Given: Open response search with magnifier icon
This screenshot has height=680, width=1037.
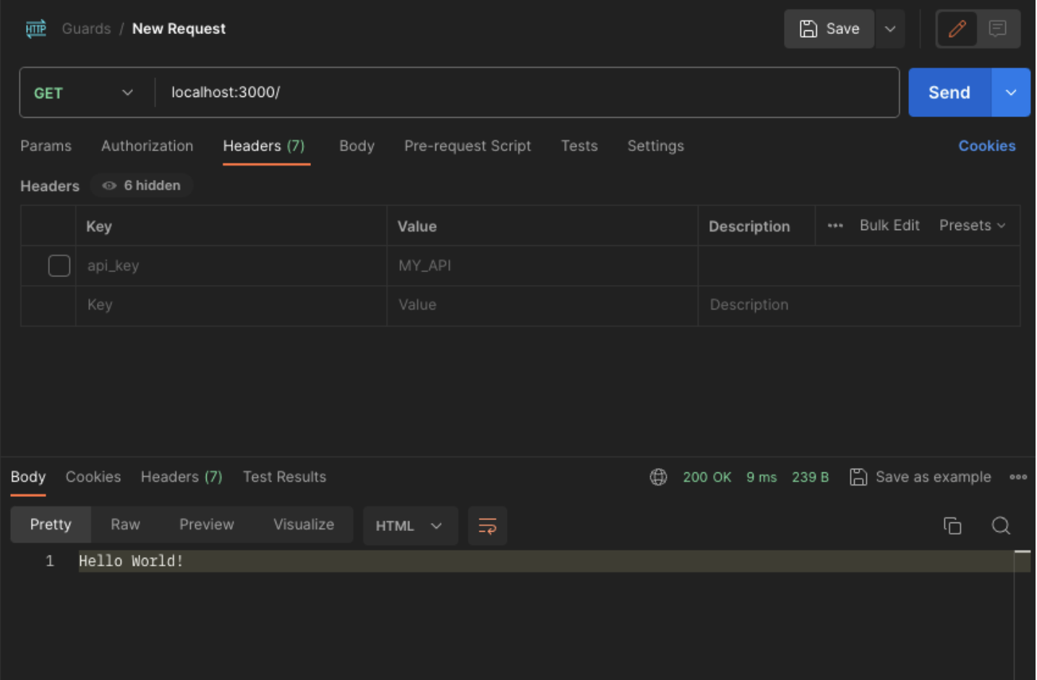Looking at the screenshot, I should 1001,526.
